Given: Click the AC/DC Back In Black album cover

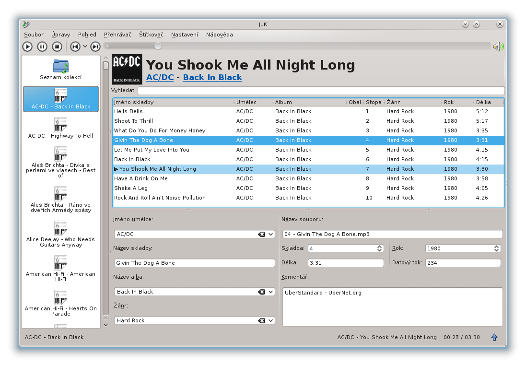Looking at the screenshot, I should (x=127, y=69).
